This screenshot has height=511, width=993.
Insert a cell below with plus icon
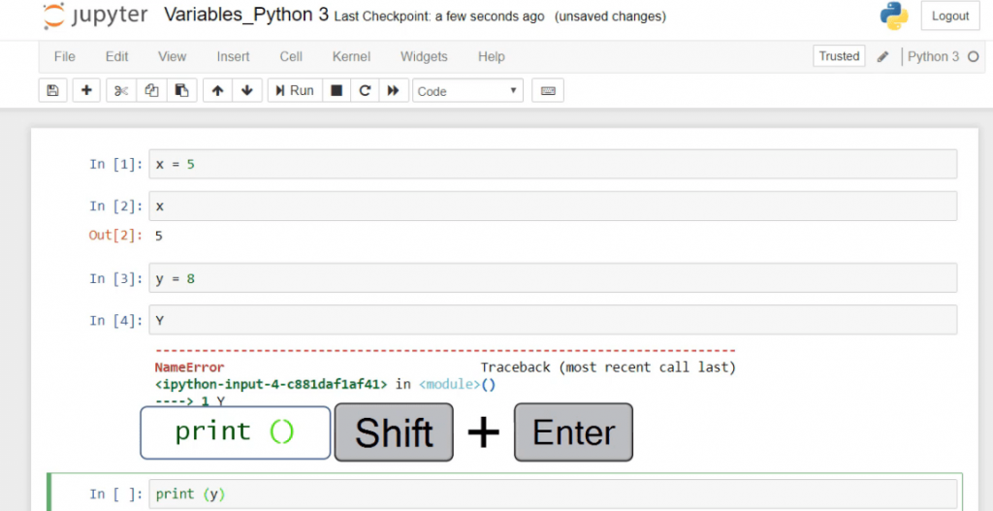[x=86, y=90]
